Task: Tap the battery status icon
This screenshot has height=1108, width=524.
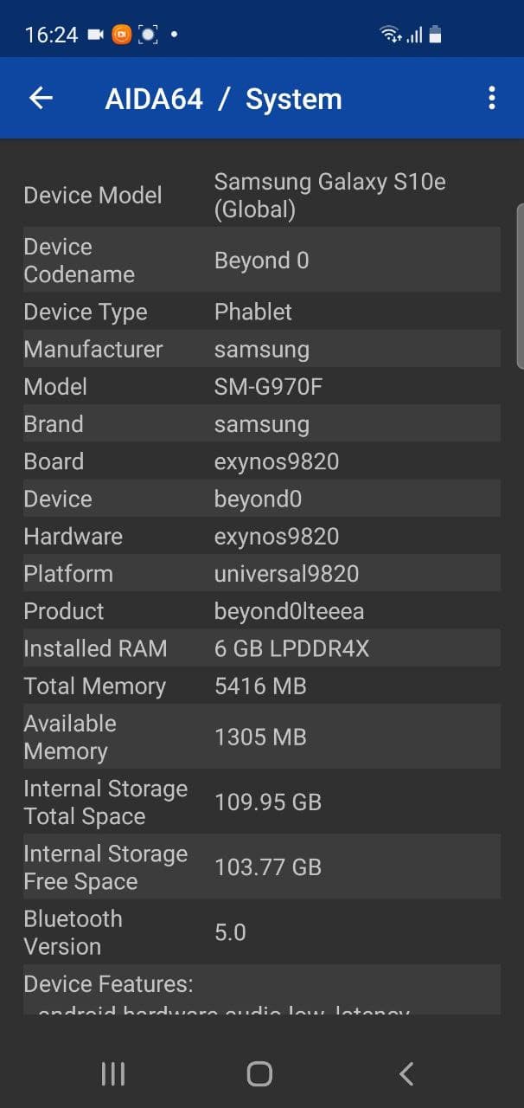Action: click(x=435, y=35)
